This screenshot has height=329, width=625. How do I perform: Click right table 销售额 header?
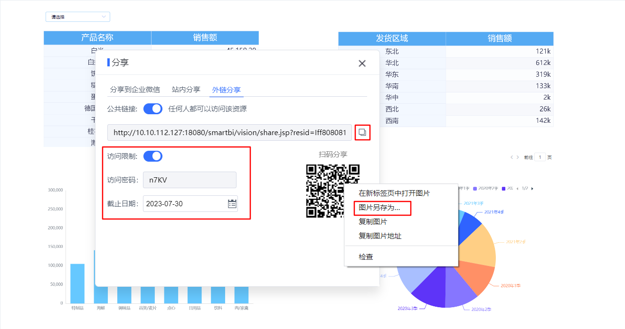pos(500,39)
